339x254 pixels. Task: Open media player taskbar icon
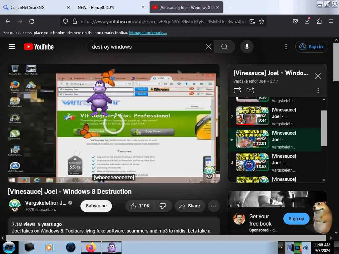[x=50, y=247]
